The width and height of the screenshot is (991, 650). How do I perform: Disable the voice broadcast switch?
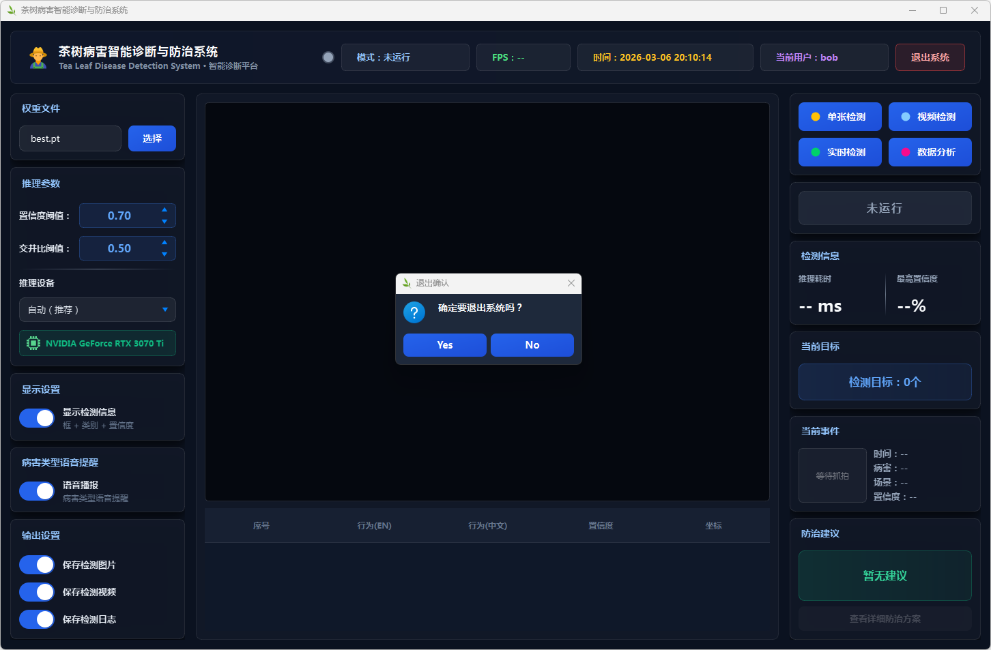[x=37, y=491]
